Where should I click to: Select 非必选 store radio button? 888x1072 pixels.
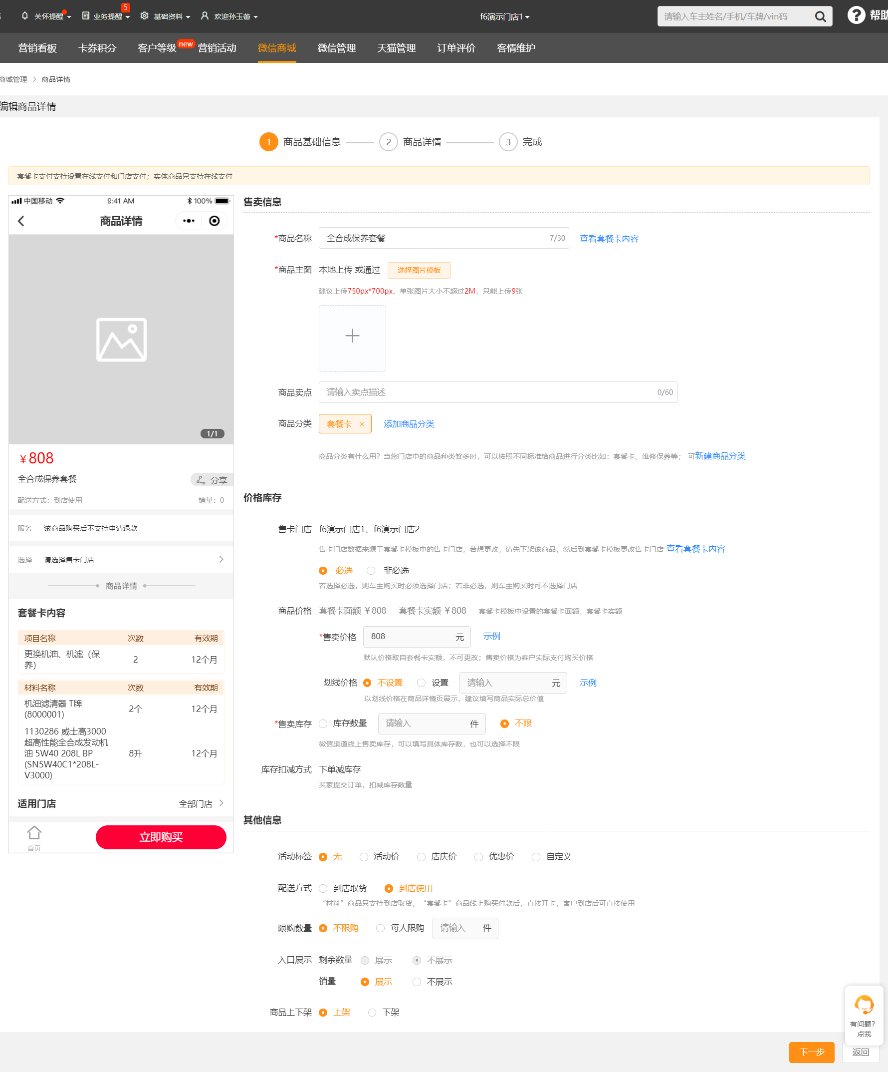coord(371,571)
